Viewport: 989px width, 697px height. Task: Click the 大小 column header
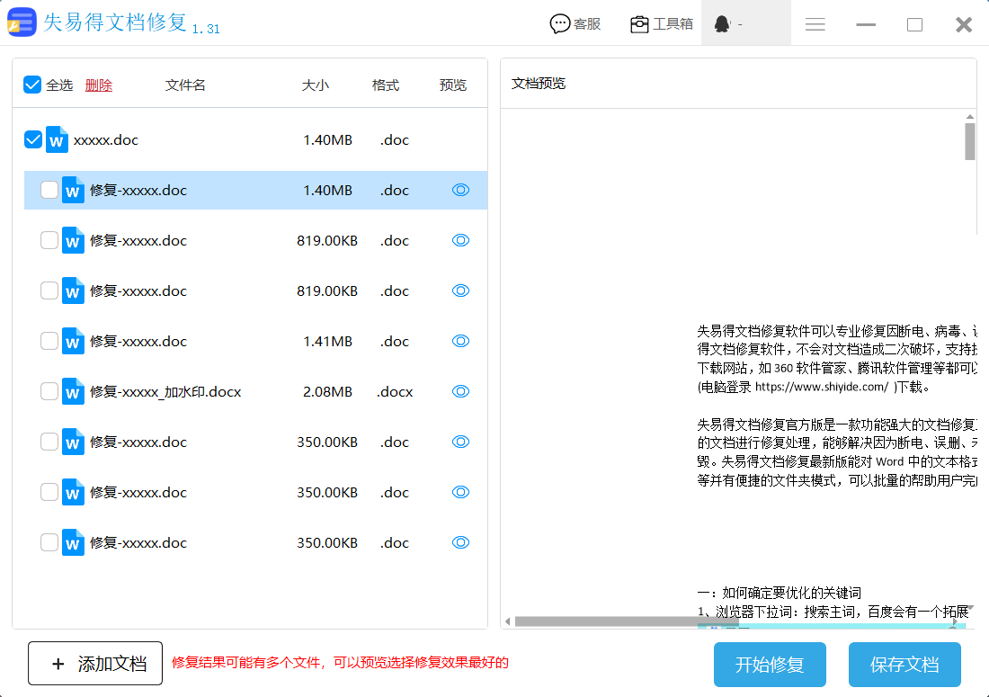(x=316, y=85)
